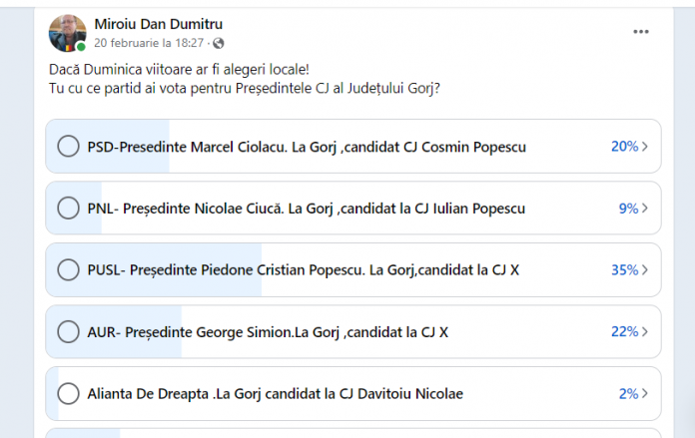
Task: Click the 22% result for AUR
Action: point(624,332)
